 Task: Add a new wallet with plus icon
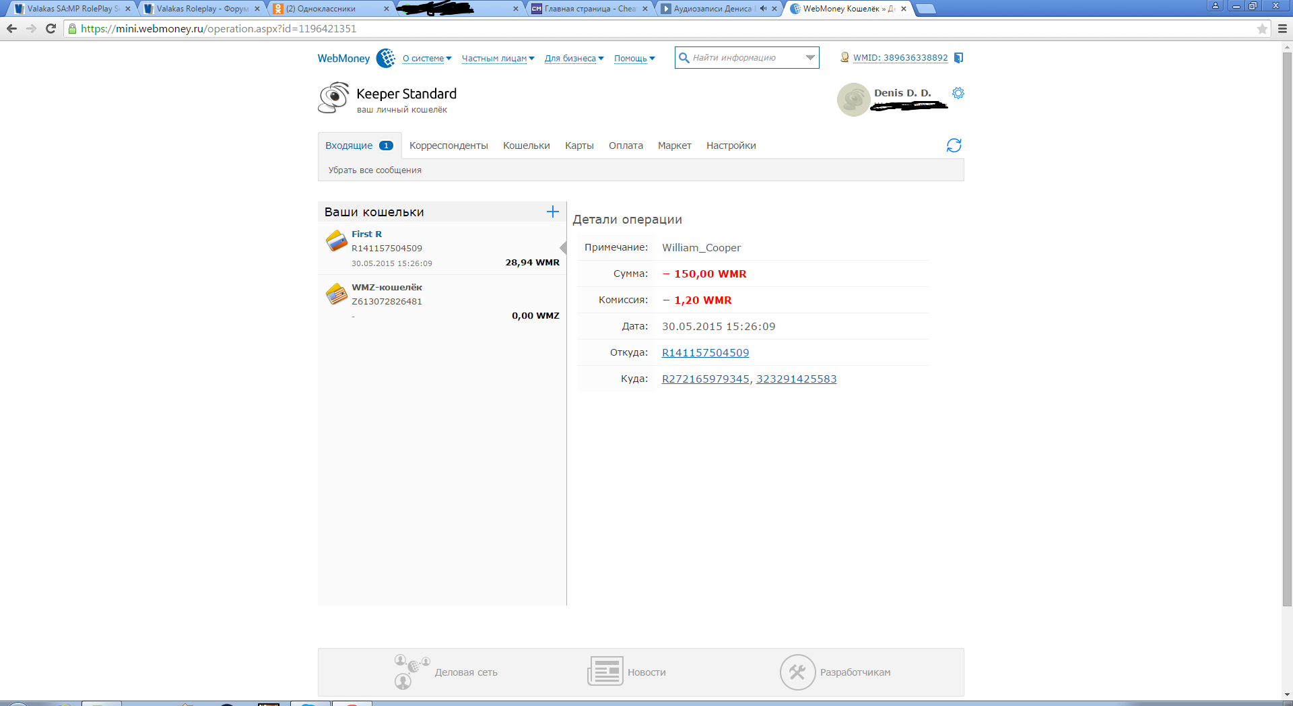pyautogui.click(x=552, y=212)
